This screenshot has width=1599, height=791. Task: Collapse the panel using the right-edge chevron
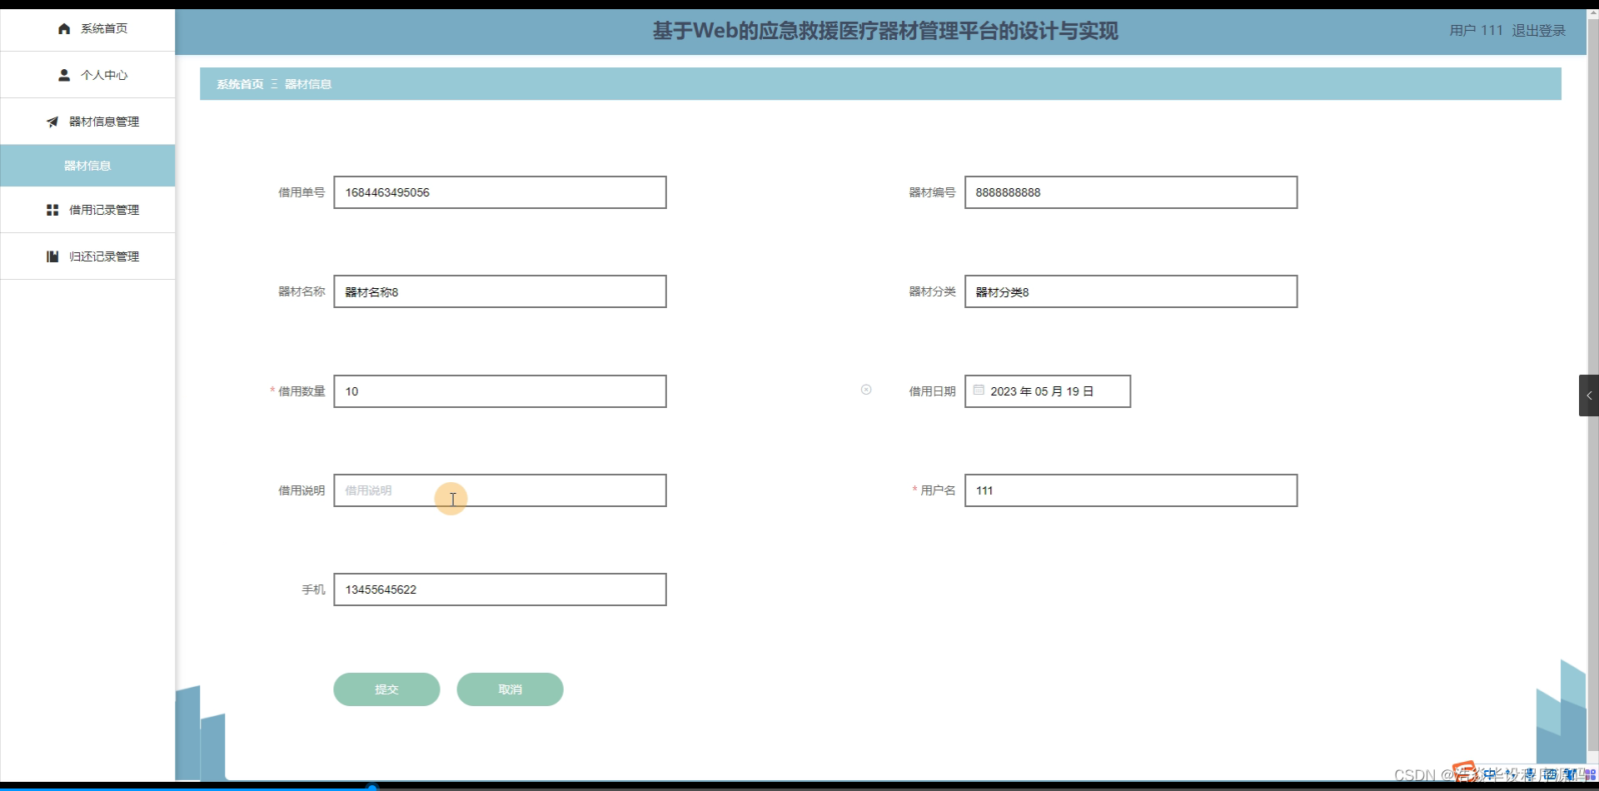[1589, 395]
